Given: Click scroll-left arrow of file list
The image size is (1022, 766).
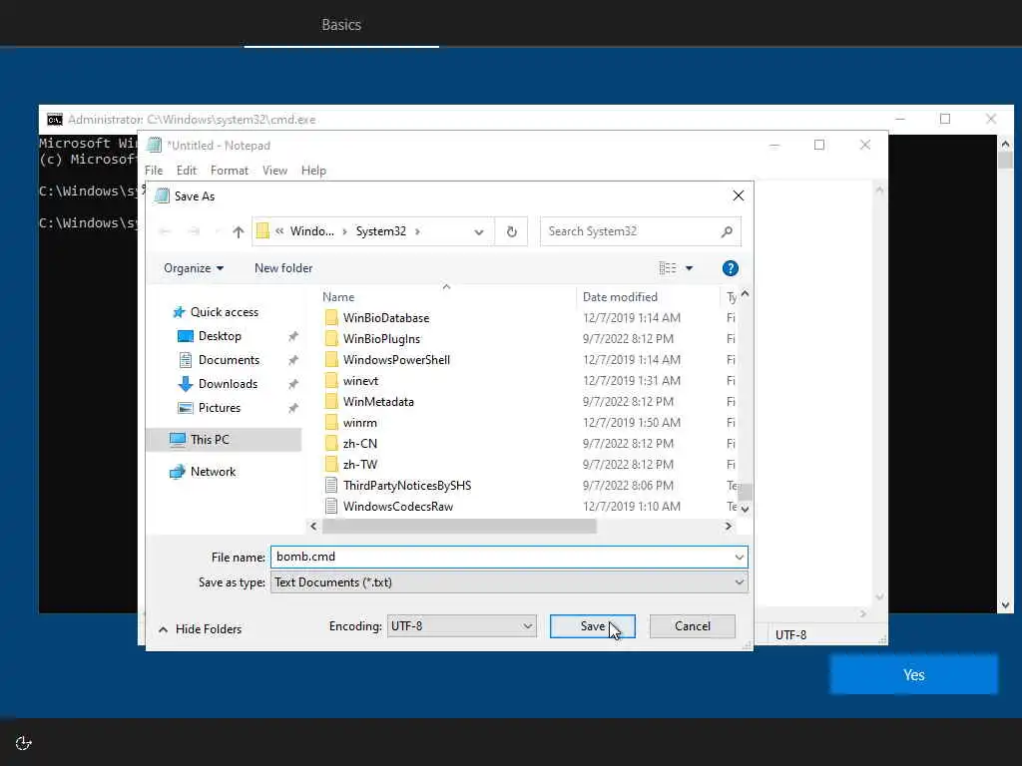Looking at the screenshot, I should pos(313,527).
